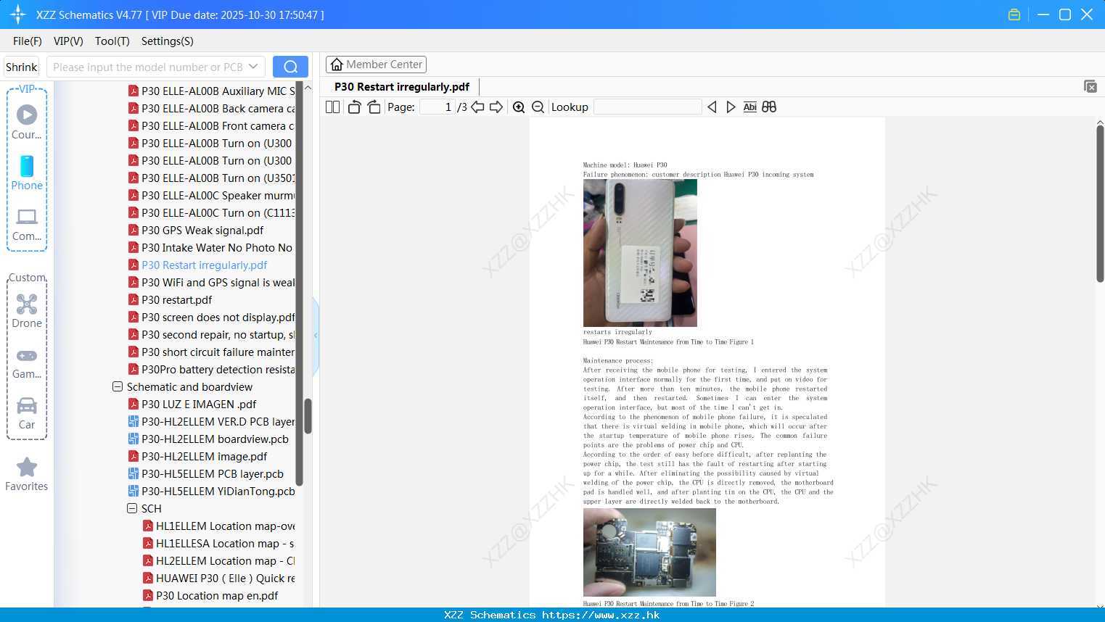The width and height of the screenshot is (1105, 622).
Task: Open P30 restart.pdf
Action: (x=177, y=300)
